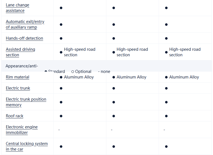Click last-column dot for Hands-off detection
This screenshot has width=213, height=155.
166,38
